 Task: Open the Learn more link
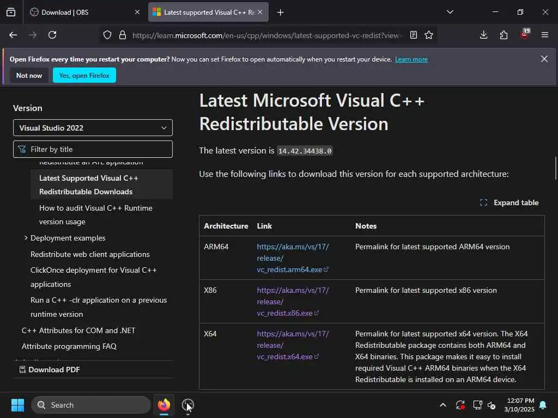coord(411,59)
